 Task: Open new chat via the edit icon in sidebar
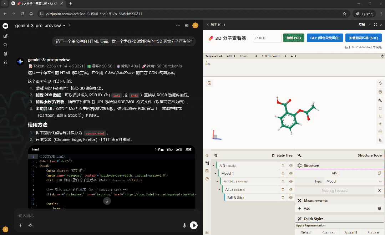5,36
